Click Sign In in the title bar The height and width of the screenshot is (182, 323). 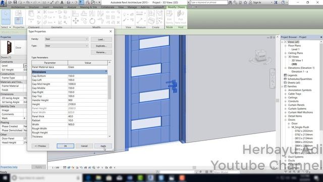coord(257,3)
